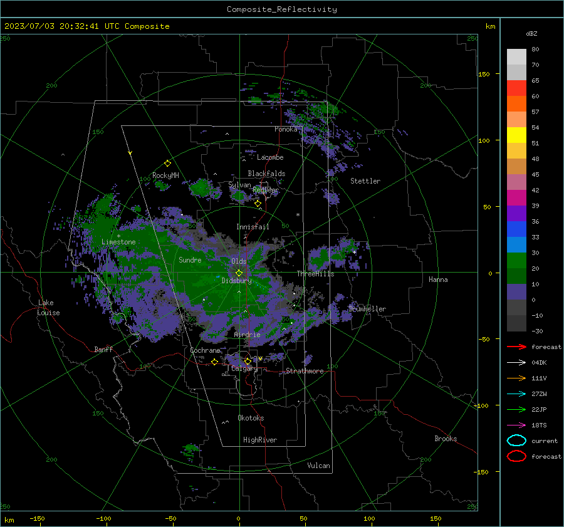Click the Innisfail city label

[x=253, y=227]
